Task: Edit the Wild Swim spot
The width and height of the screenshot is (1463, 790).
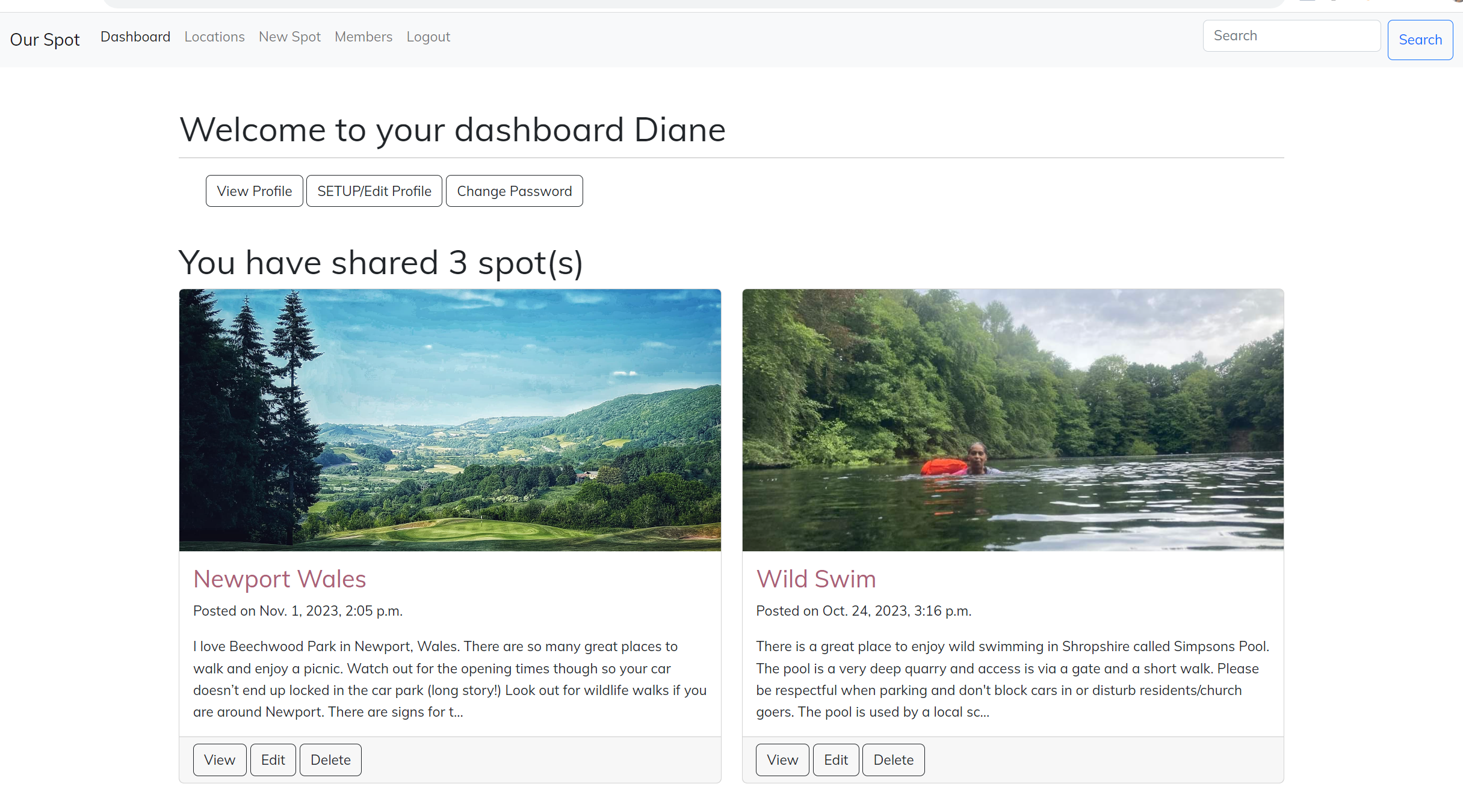Action: (x=836, y=759)
